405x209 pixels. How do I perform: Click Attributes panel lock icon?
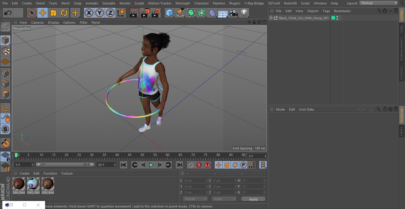[x=385, y=109]
